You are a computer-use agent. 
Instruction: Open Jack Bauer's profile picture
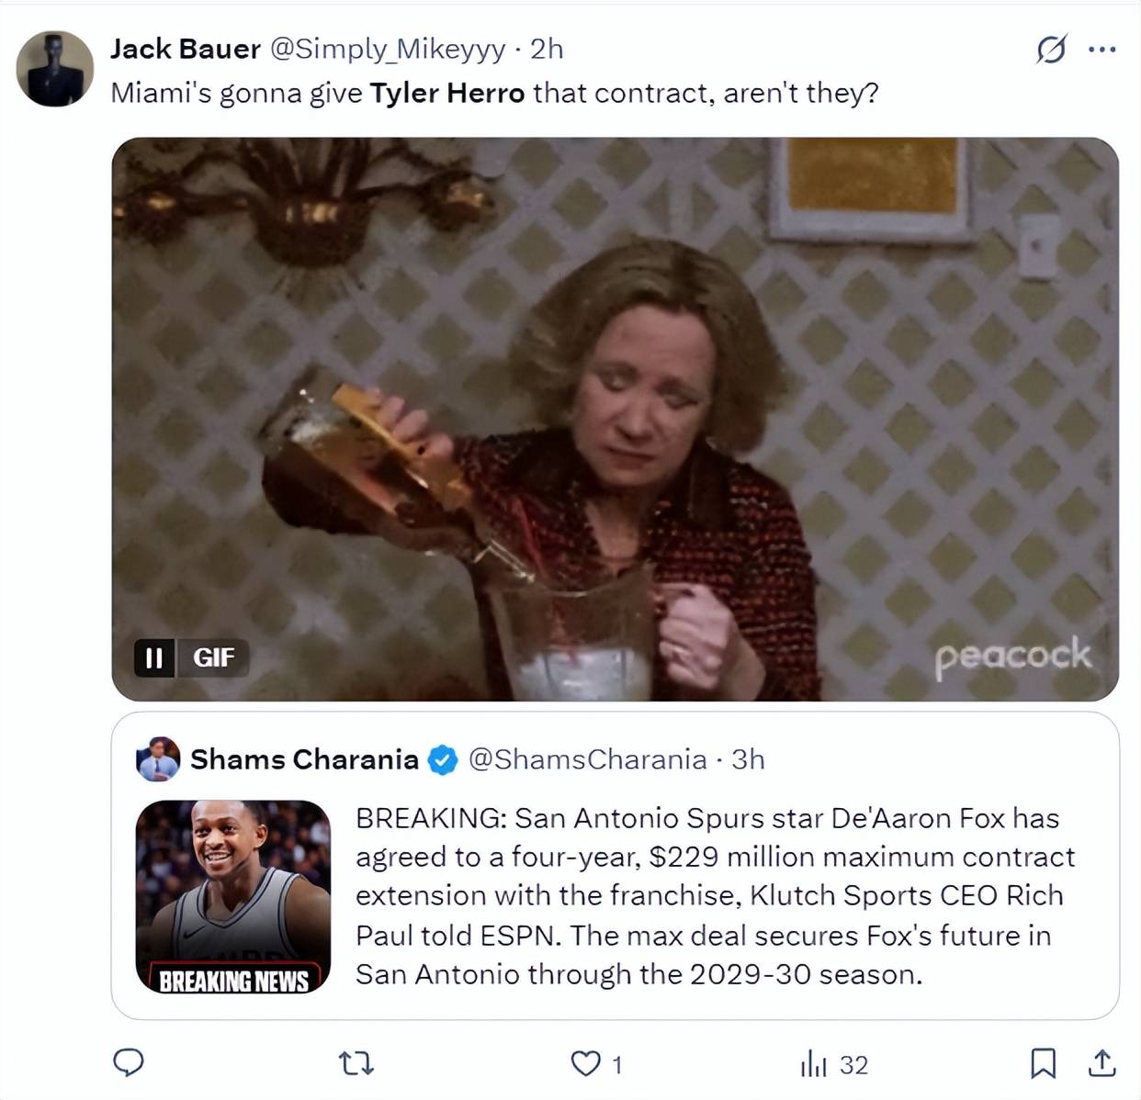click(55, 69)
